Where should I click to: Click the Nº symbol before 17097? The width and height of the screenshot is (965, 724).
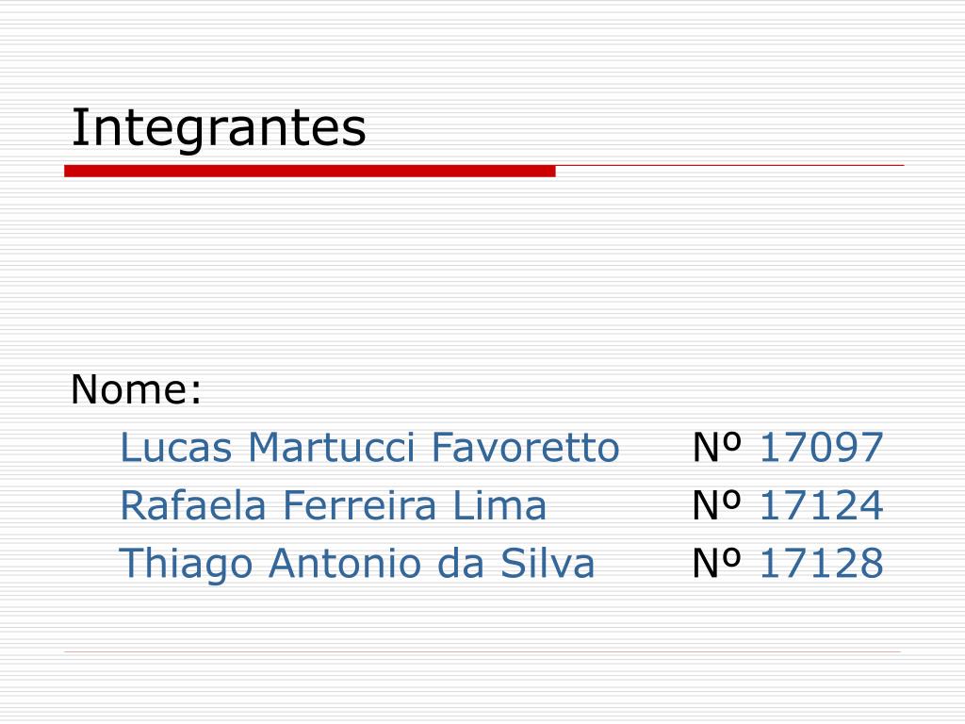pyautogui.click(x=717, y=447)
